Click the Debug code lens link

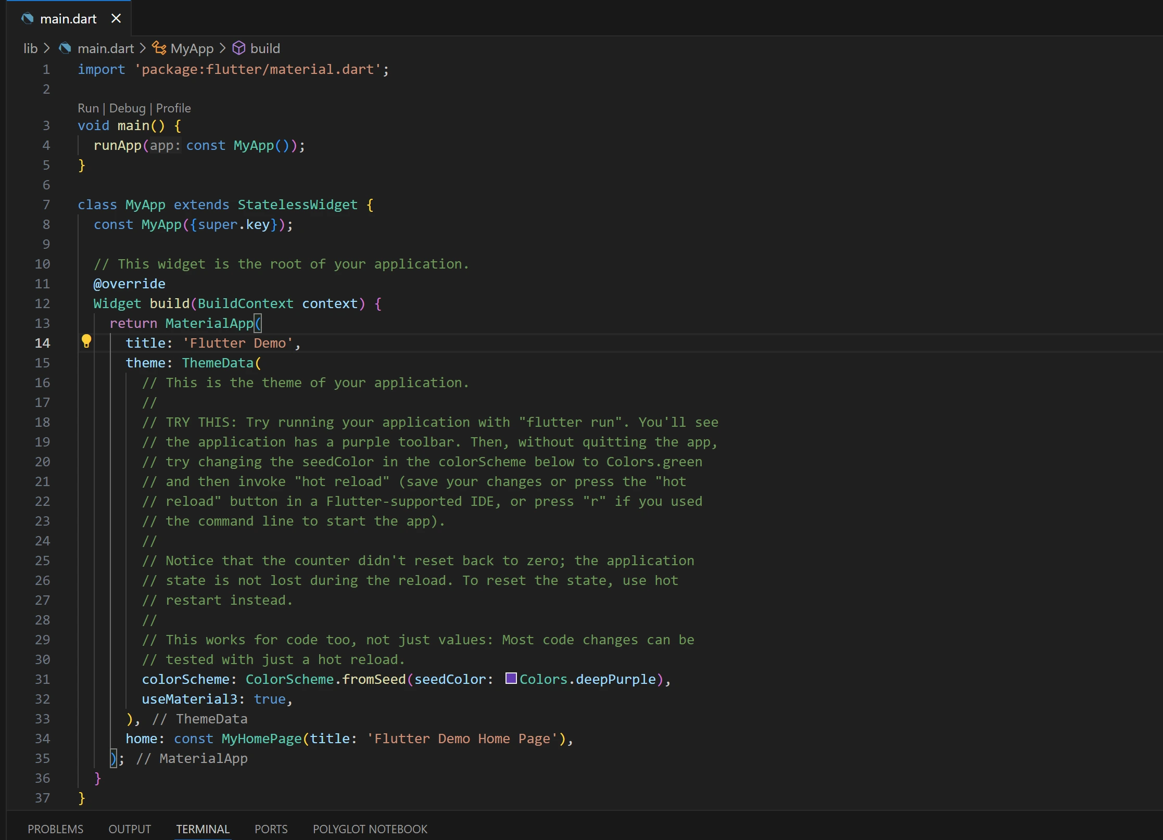pyautogui.click(x=127, y=108)
